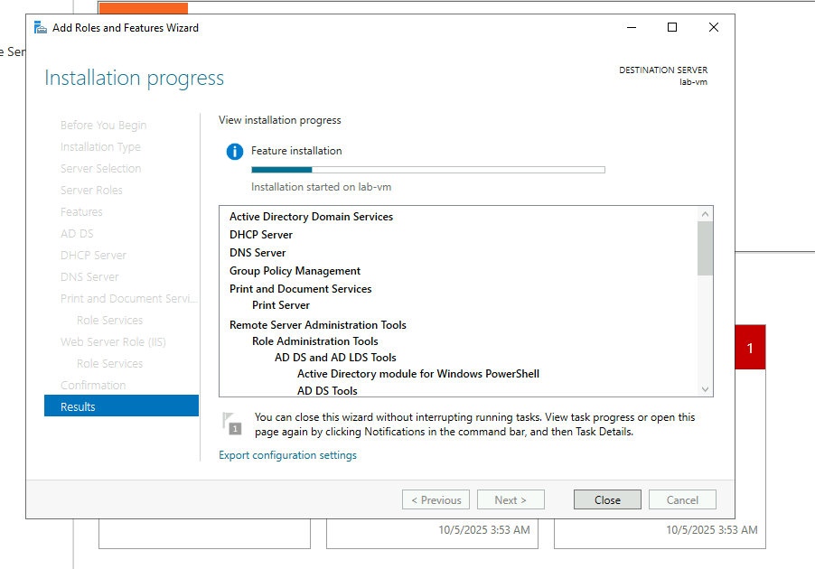Screen dimensions: 815x569
Task: Click the red notification badge showing 1
Action: pos(750,348)
